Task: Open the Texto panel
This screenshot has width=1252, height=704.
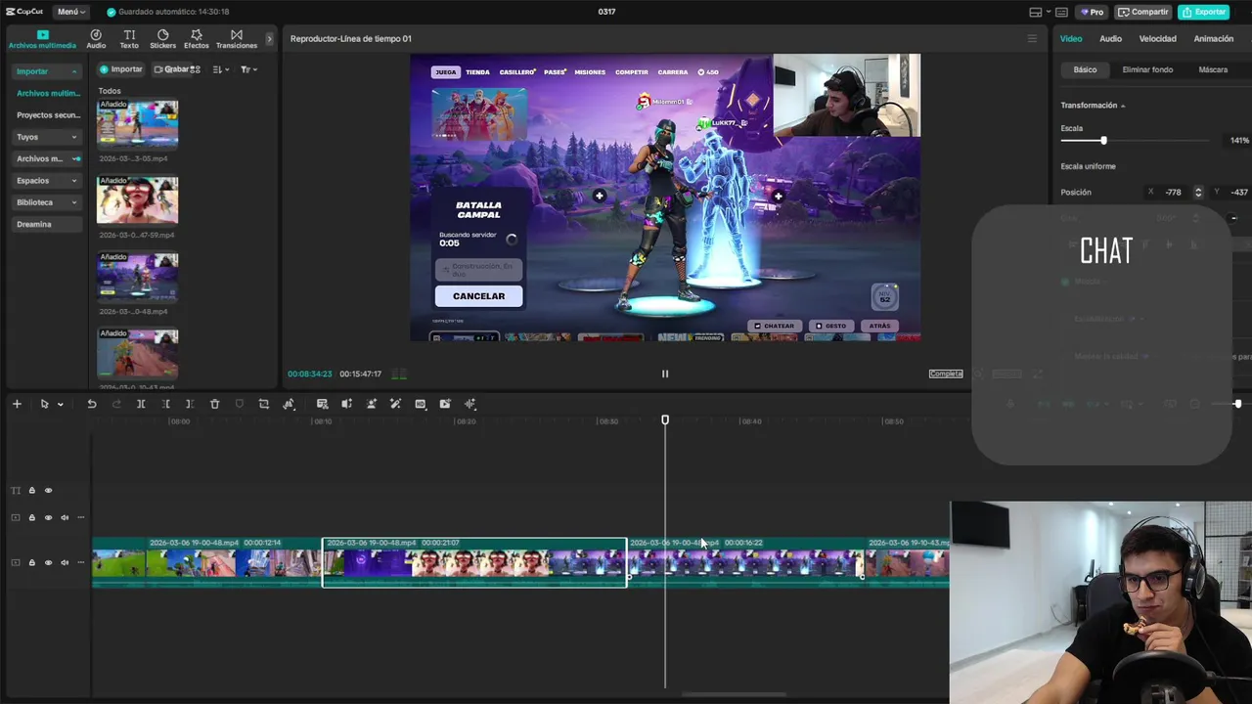Action: tap(129, 39)
